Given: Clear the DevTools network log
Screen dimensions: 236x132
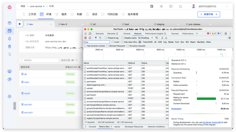Looking at the screenshot, I should tap(90, 38).
